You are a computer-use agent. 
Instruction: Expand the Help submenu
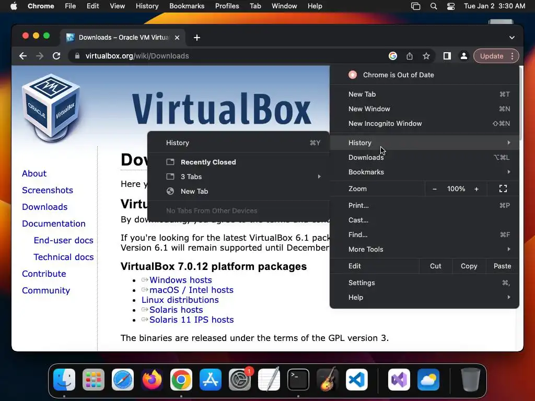pyautogui.click(x=424, y=297)
